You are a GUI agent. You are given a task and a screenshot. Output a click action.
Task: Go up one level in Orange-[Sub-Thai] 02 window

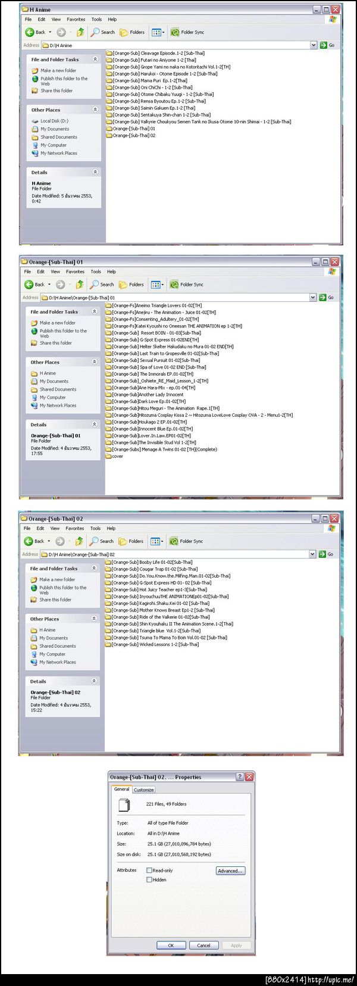79,541
